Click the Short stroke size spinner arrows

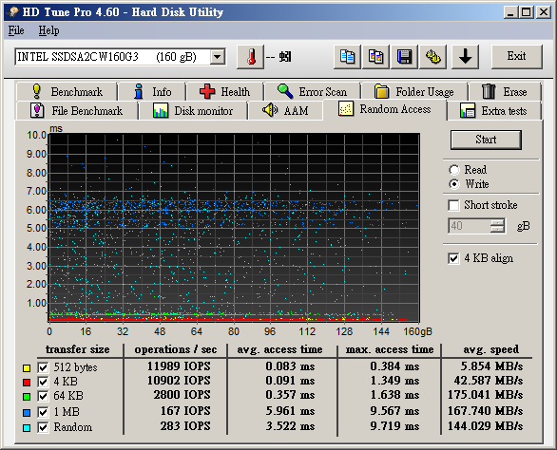[497, 226]
